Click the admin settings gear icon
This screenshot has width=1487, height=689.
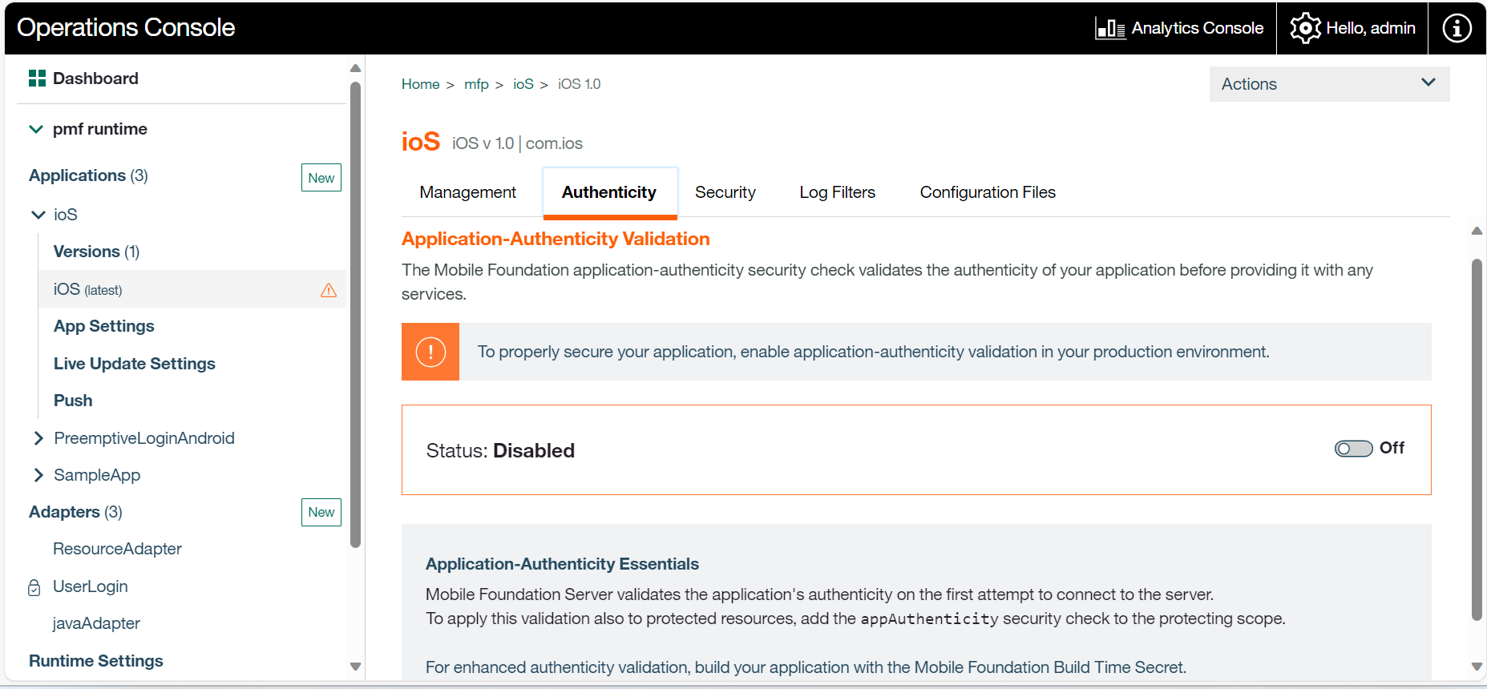coord(1304,29)
